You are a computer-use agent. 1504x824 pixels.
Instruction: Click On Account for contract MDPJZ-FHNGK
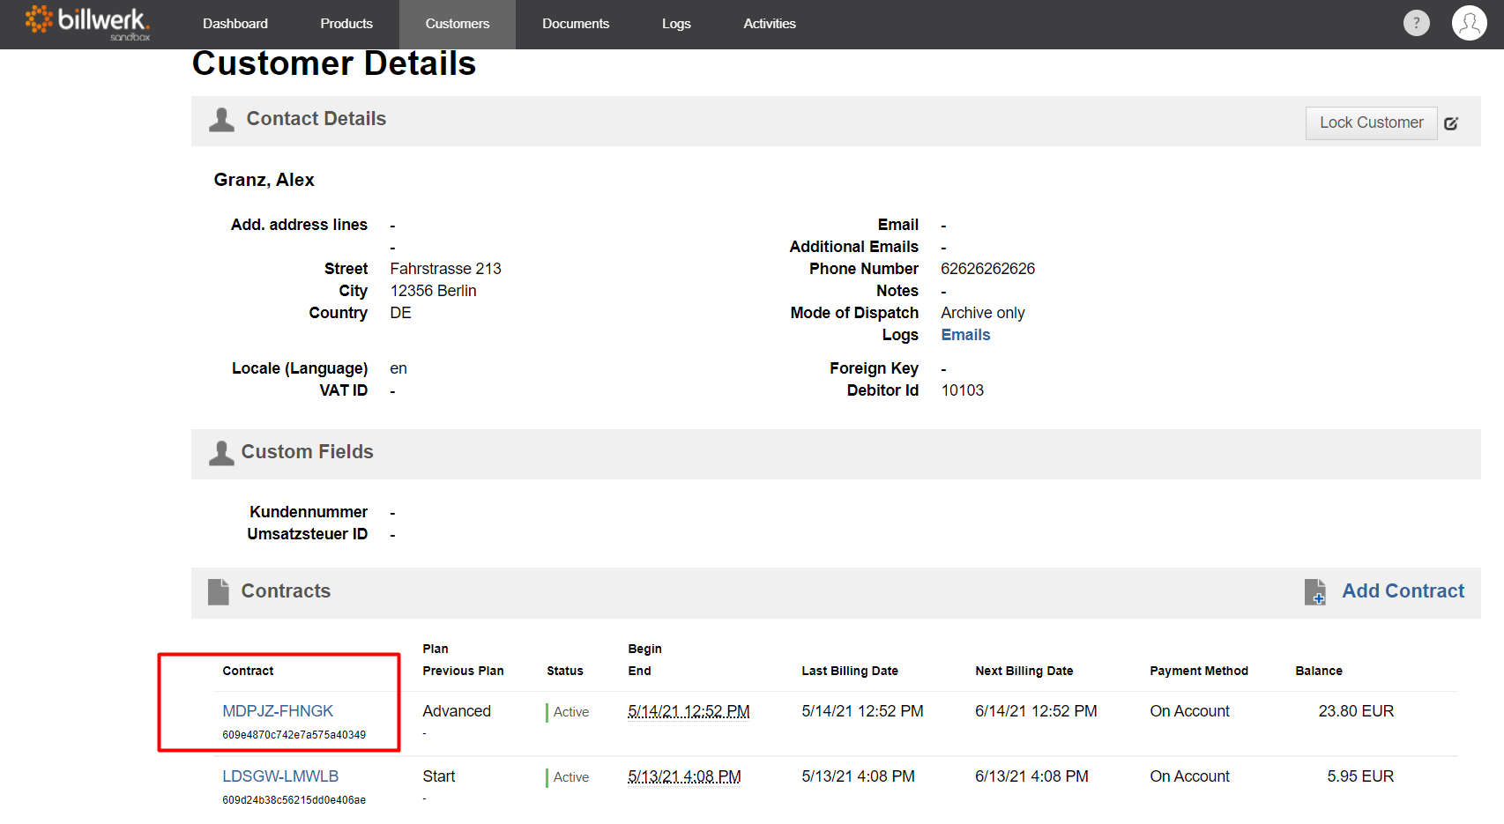(x=1189, y=711)
